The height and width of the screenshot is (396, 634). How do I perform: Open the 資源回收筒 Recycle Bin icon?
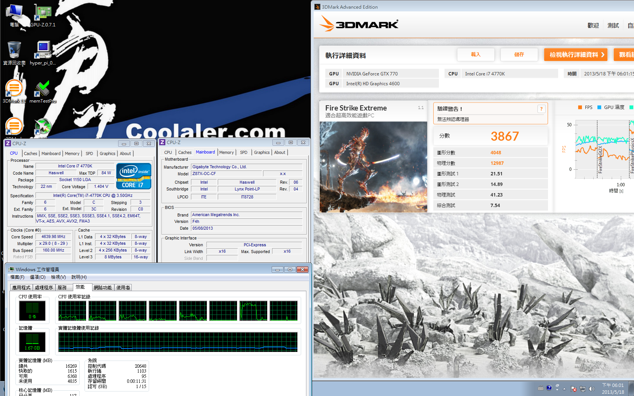[x=14, y=53]
